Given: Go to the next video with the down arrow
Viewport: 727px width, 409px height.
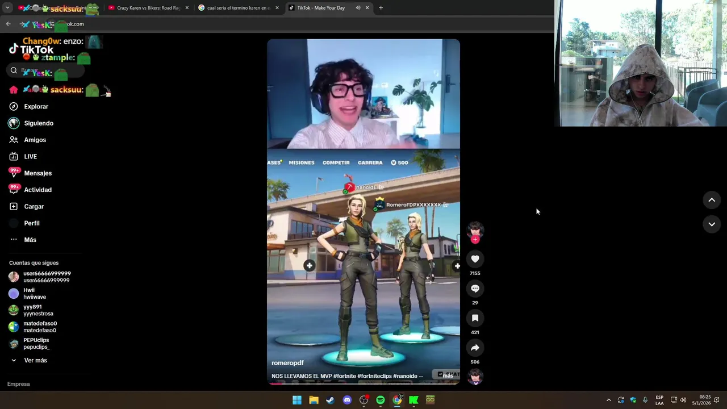Looking at the screenshot, I should (712, 224).
